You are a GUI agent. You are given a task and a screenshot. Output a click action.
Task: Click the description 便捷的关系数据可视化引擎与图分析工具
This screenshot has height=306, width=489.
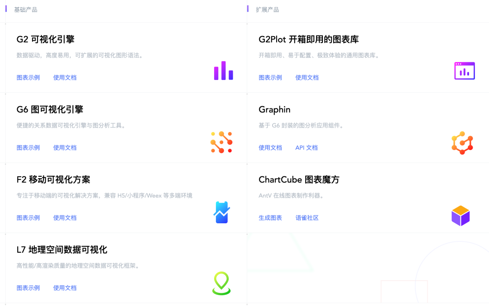click(71, 126)
